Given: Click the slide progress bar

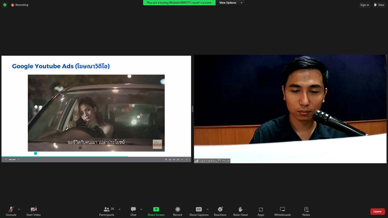Looking at the screenshot, I should click(96, 157).
